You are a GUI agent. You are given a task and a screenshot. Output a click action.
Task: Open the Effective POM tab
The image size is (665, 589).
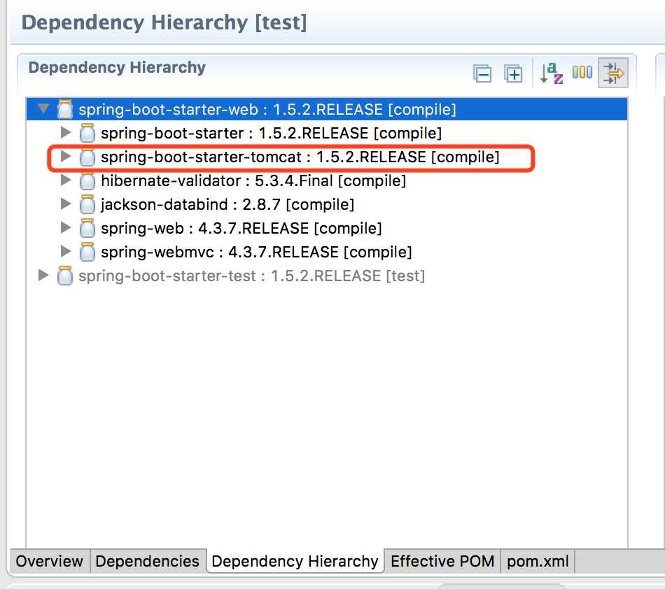[x=442, y=561]
